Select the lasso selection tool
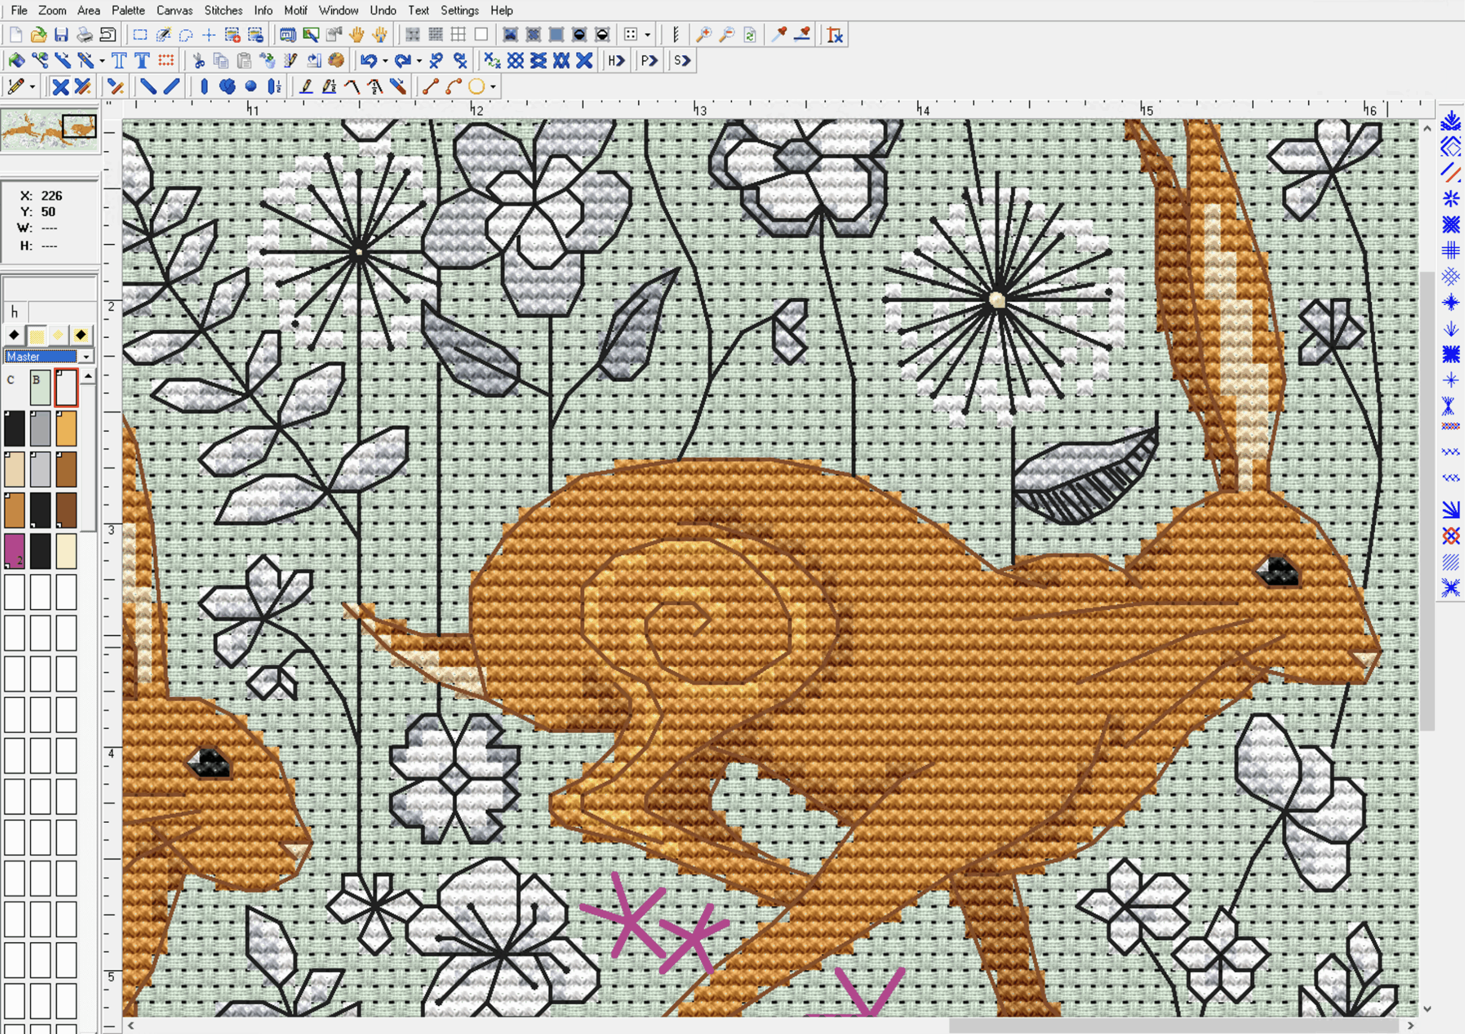Screen dimensions: 1465x1034 click(185, 35)
